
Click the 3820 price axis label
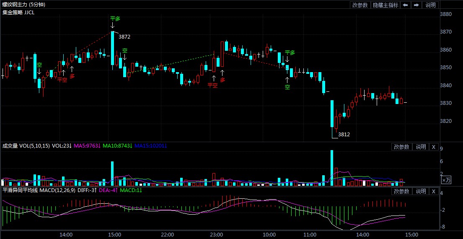pos(446,121)
